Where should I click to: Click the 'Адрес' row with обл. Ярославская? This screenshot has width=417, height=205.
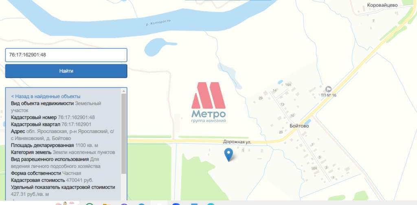coord(63,135)
